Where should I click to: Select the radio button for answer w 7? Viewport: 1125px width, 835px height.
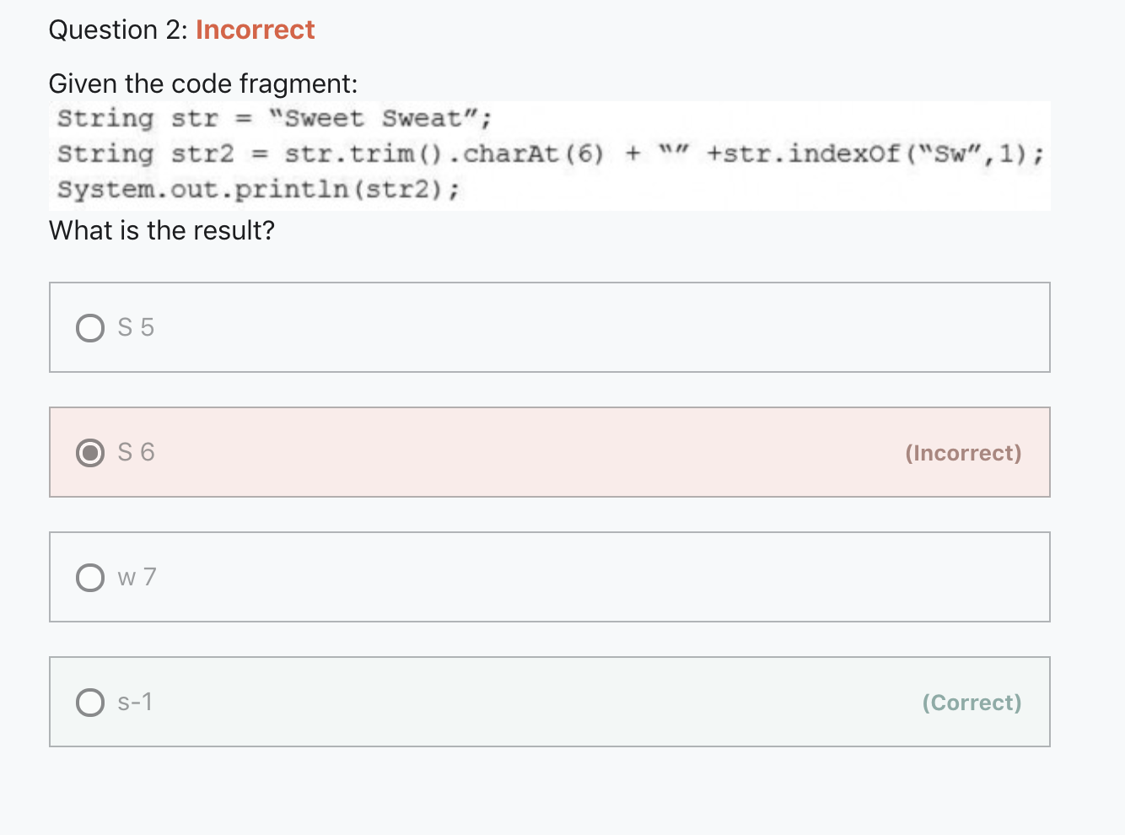point(89,577)
